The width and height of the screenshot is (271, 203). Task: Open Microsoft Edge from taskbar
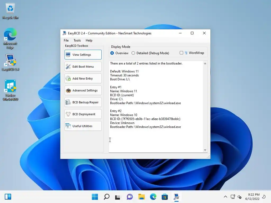[153, 197]
